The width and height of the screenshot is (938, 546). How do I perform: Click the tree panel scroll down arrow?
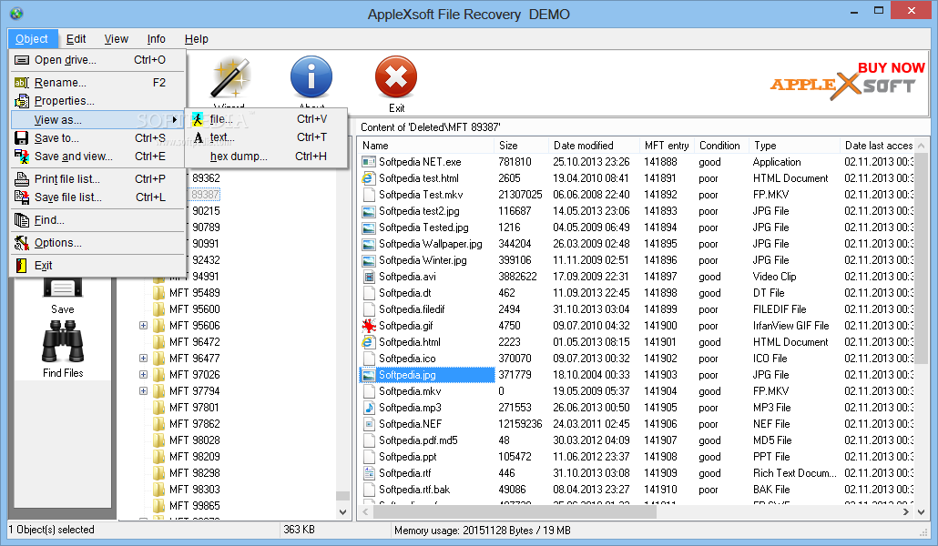pos(342,512)
